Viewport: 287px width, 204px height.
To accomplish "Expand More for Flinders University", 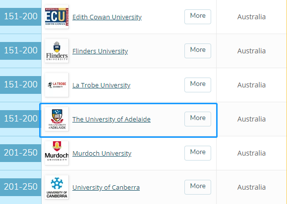I will coord(198,51).
